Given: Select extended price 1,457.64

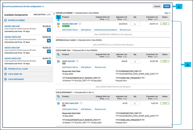Looking at the screenshot, I should click(154, 103).
